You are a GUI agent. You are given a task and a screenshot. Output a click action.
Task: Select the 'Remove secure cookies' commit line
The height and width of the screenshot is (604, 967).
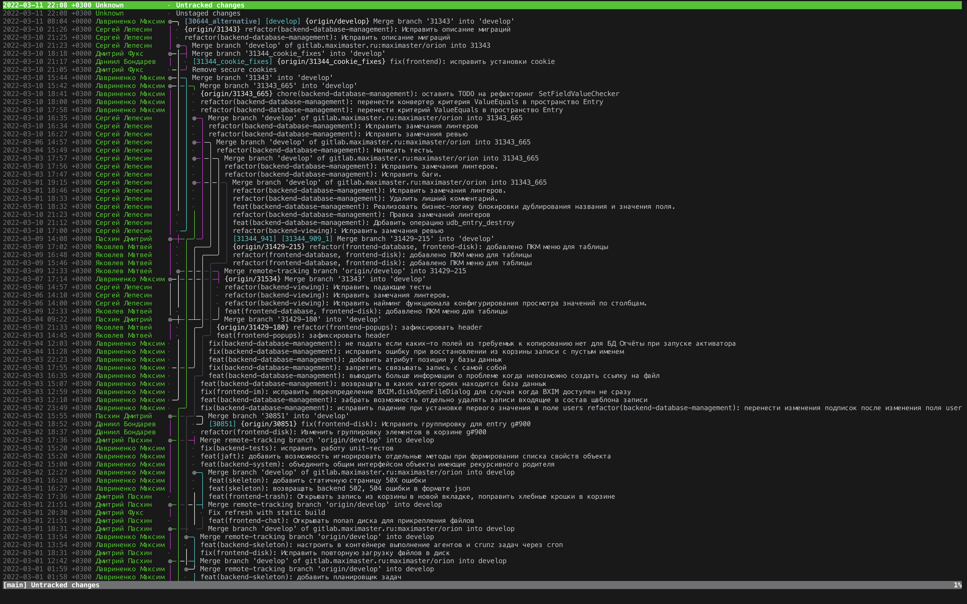point(234,70)
